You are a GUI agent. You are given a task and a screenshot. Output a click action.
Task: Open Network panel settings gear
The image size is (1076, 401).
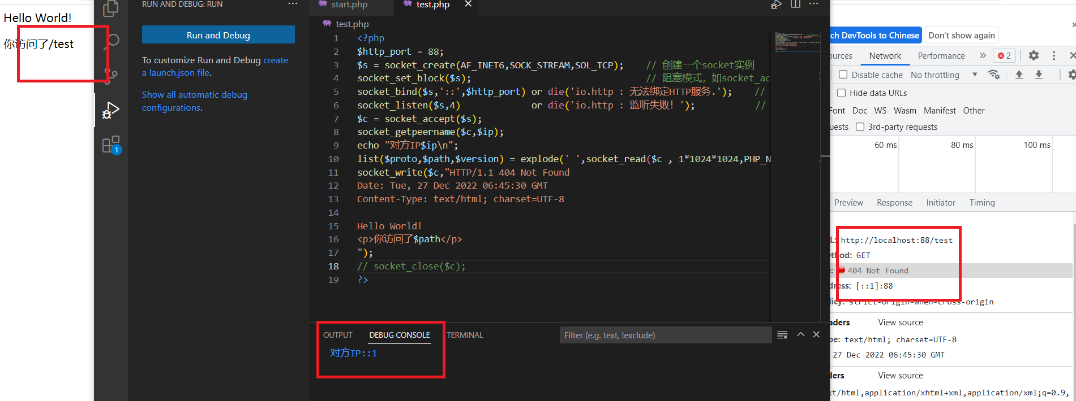pyautogui.click(x=1071, y=75)
